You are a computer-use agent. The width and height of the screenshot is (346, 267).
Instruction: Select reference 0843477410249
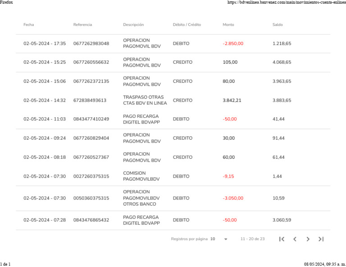[x=91, y=119]
